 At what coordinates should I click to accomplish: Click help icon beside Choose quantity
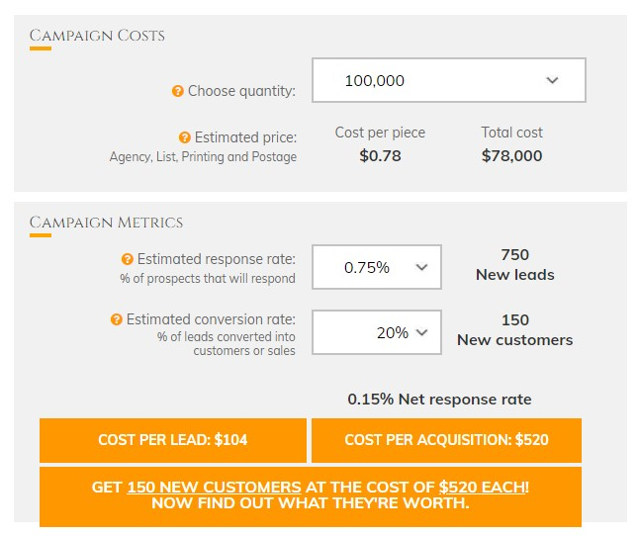(178, 91)
